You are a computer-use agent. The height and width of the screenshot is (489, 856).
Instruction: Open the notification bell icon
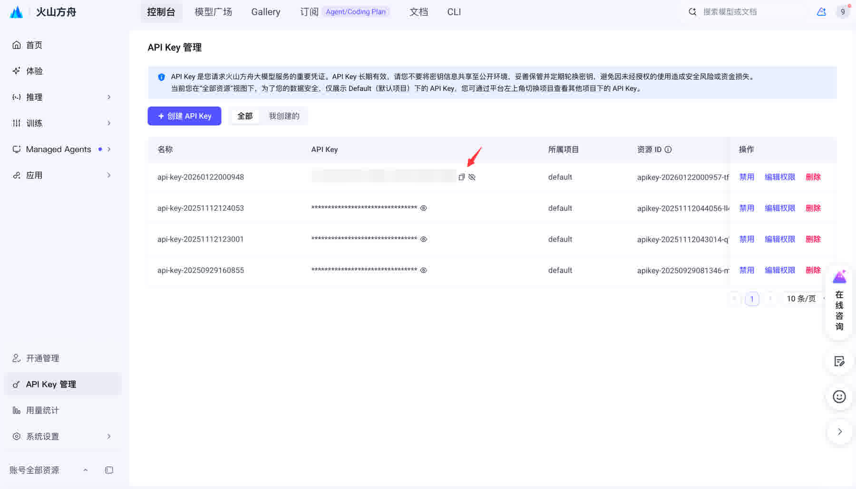(821, 12)
